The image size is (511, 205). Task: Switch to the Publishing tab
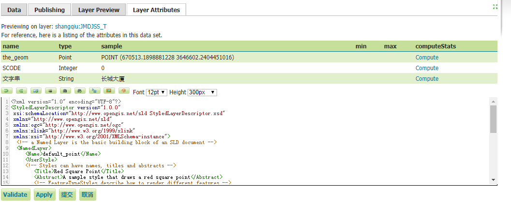click(x=49, y=10)
